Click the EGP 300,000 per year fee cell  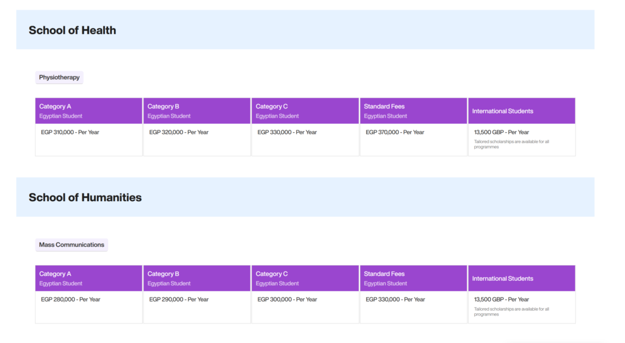pyautogui.click(x=287, y=300)
